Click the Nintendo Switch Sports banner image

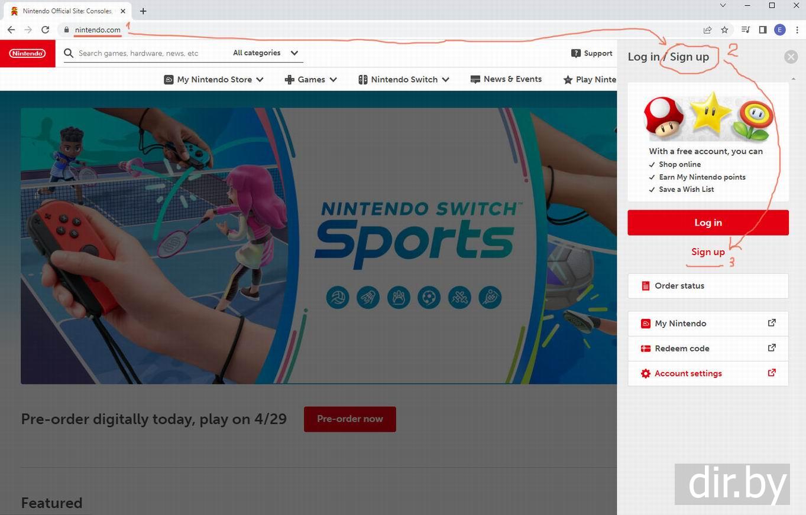tap(319, 246)
